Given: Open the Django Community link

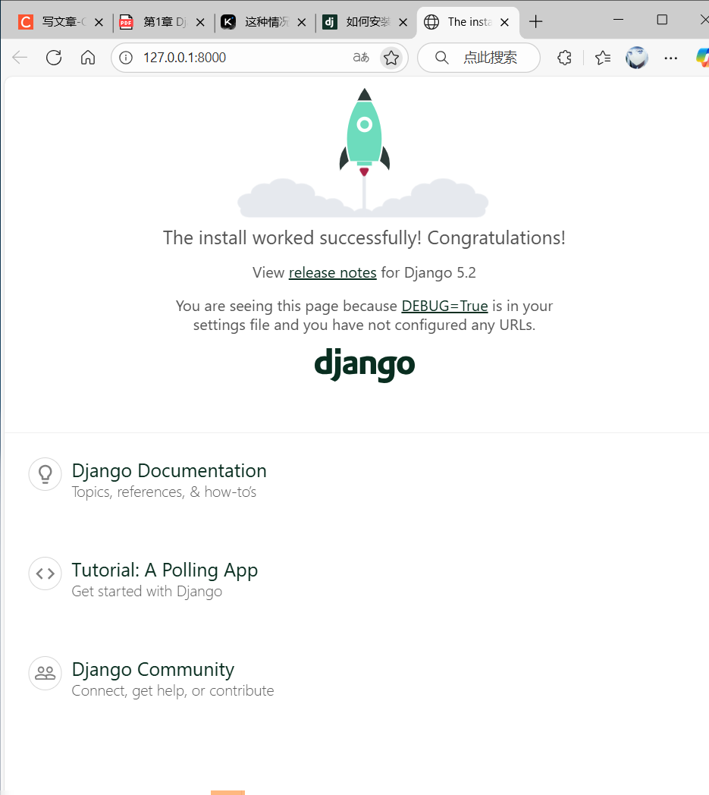Looking at the screenshot, I should click(x=153, y=669).
